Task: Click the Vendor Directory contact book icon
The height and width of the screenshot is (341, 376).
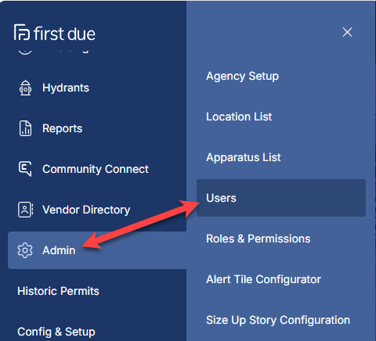Action: click(x=25, y=210)
